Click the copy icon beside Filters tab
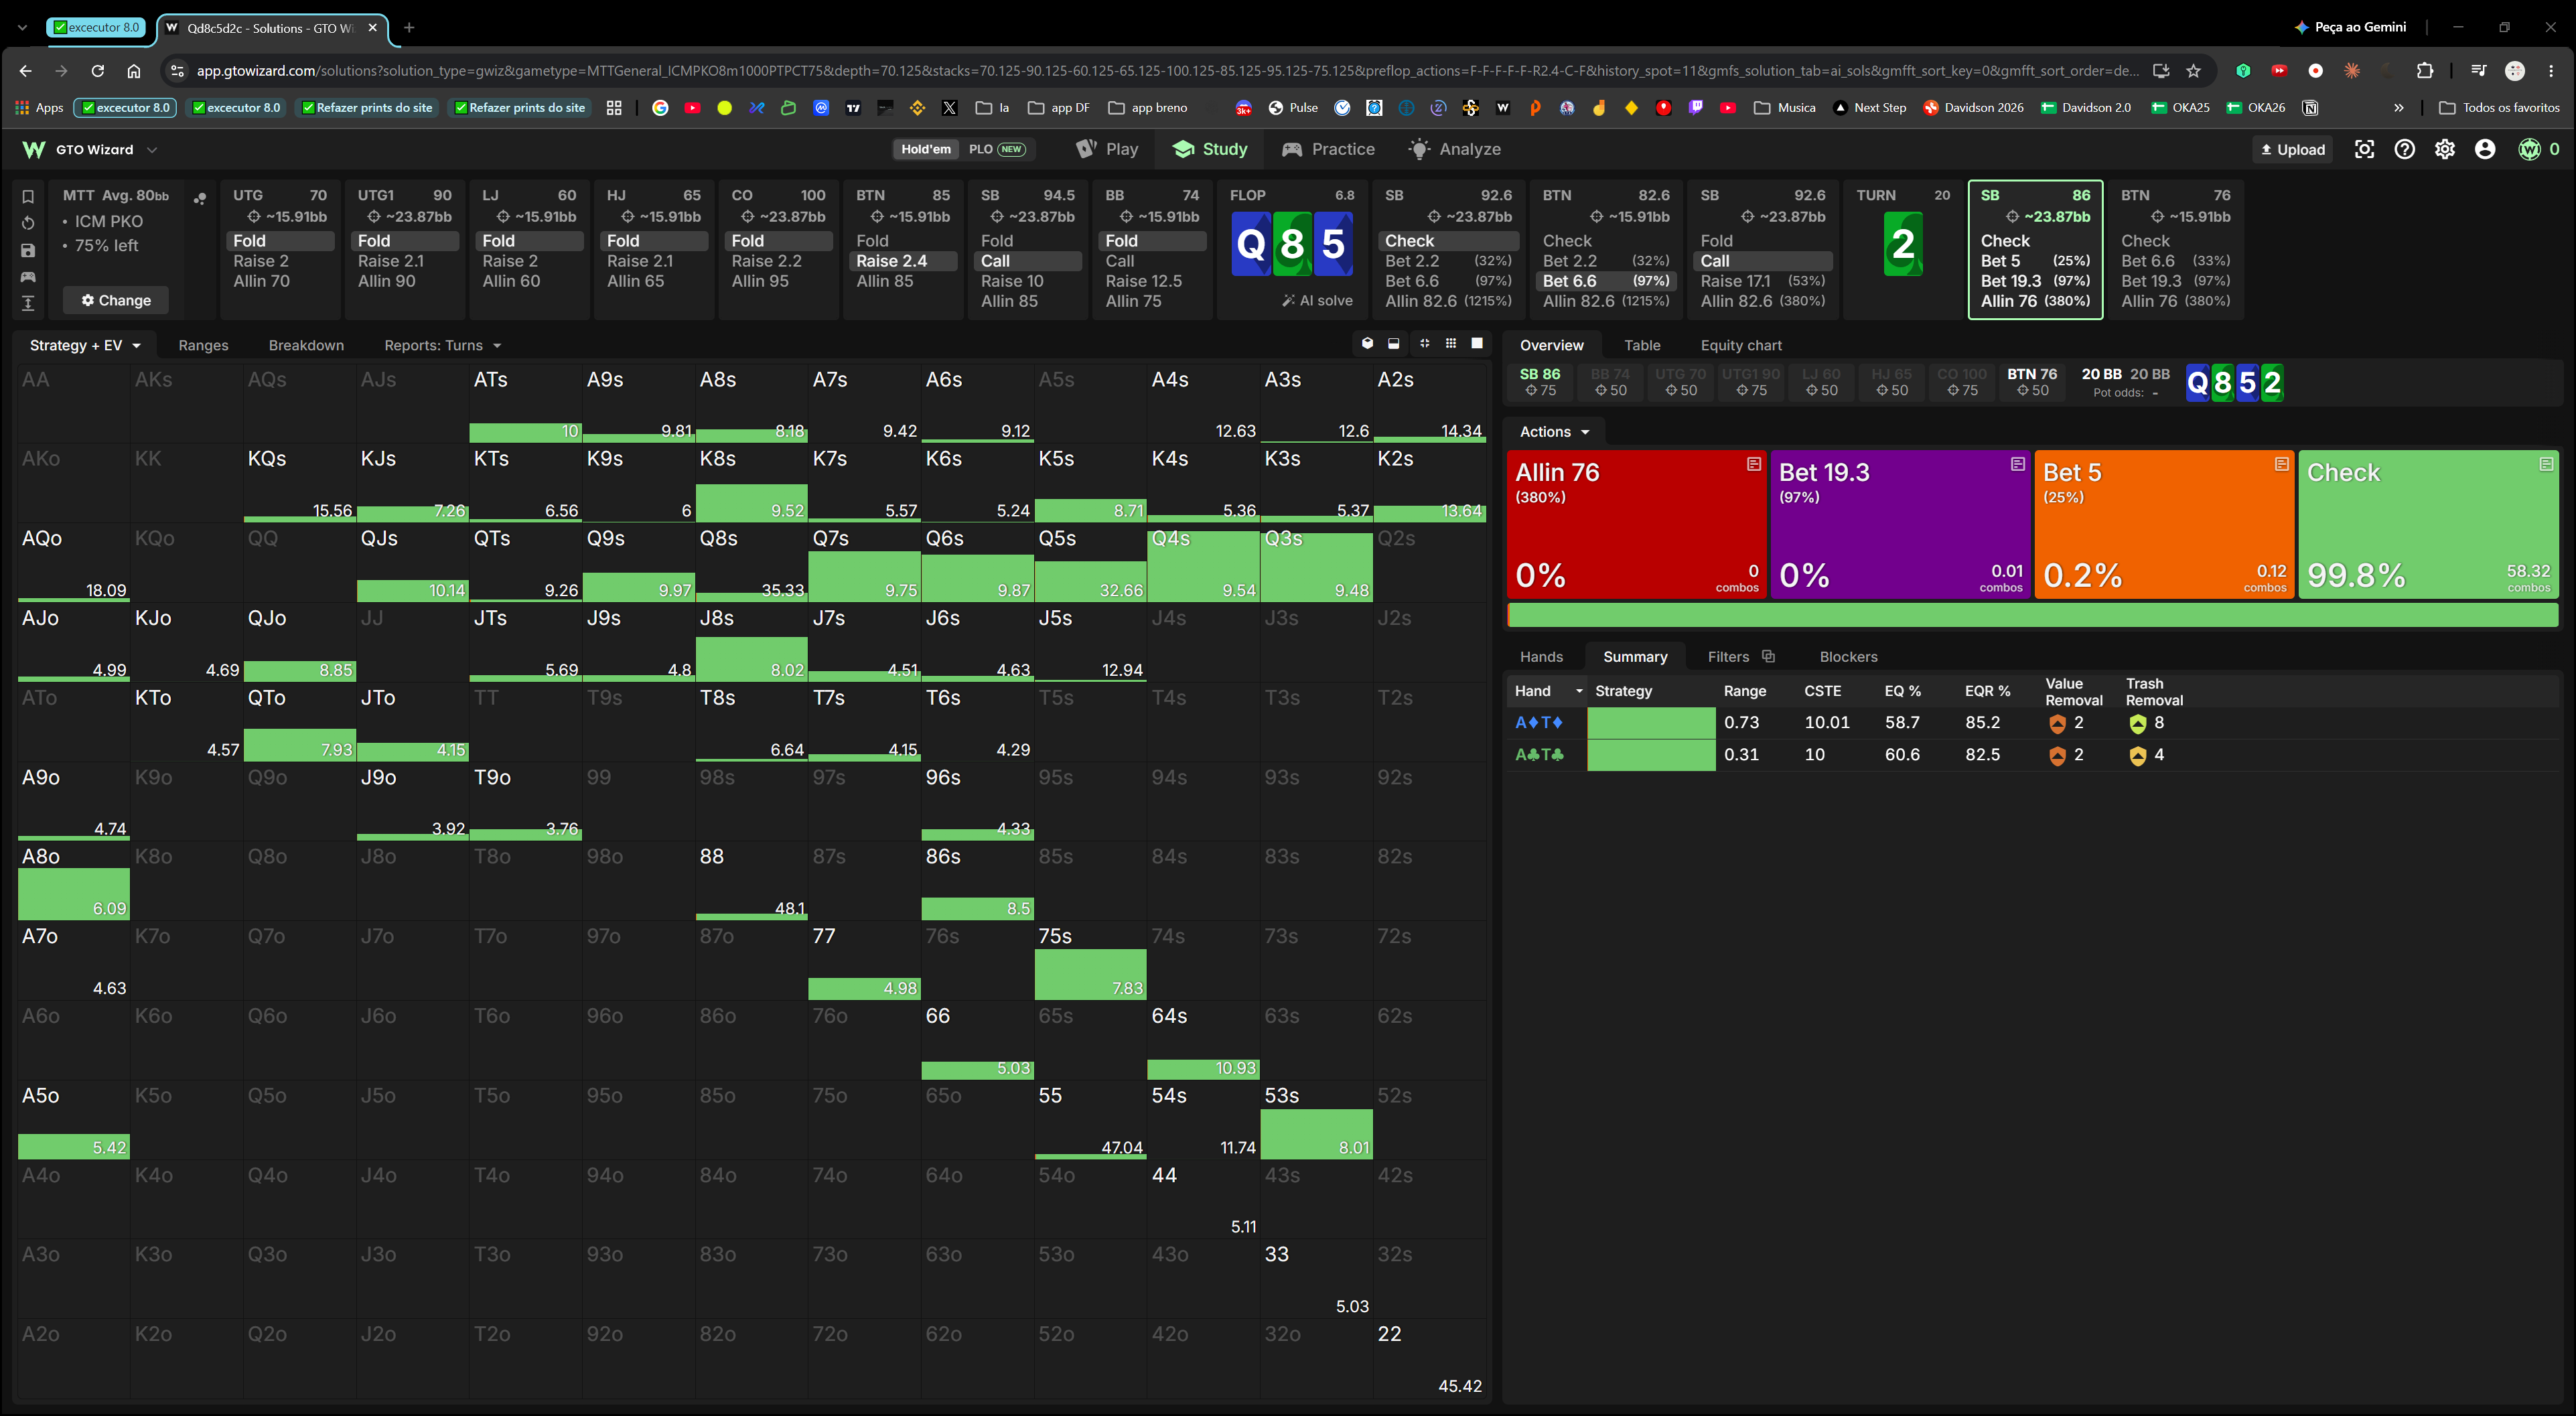 point(1768,656)
